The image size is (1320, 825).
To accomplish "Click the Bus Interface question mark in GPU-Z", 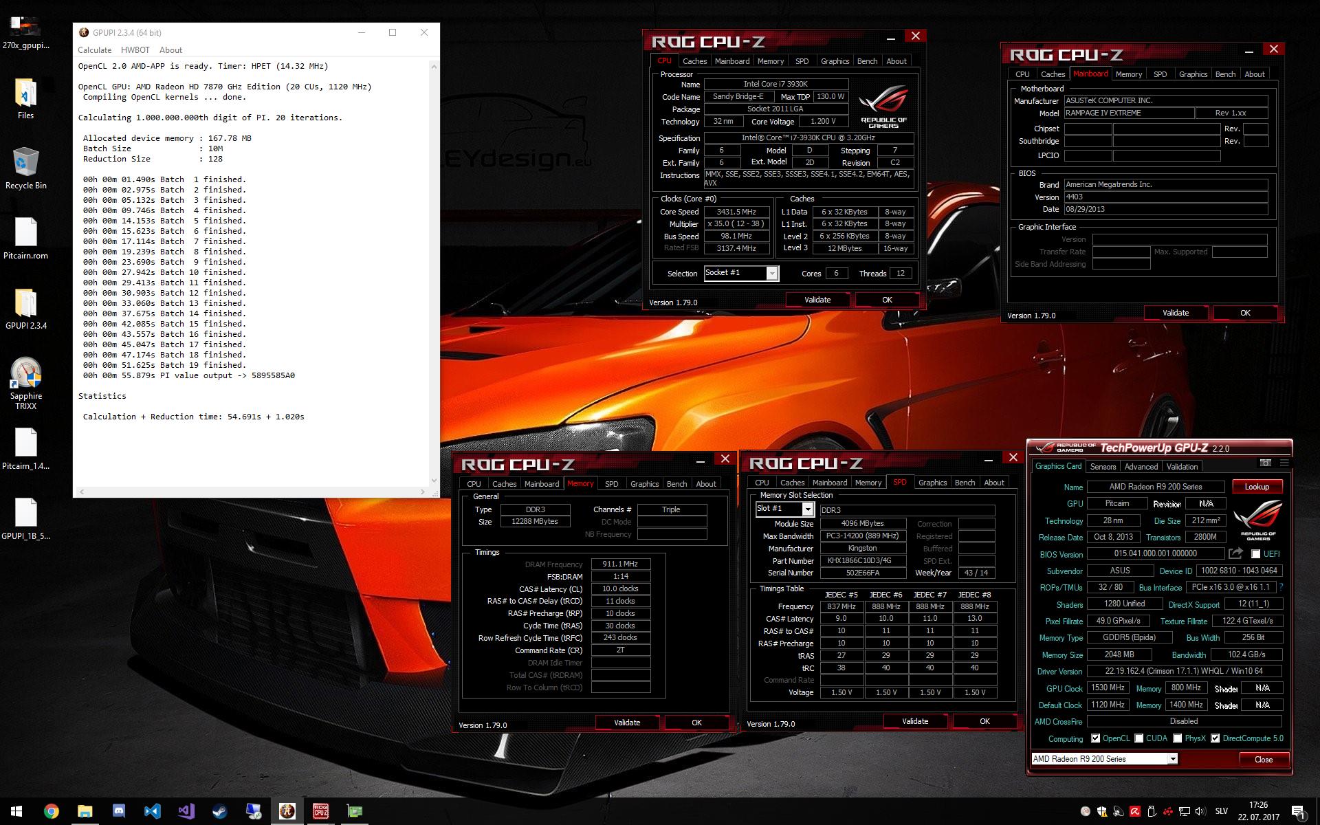I will point(1281,587).
